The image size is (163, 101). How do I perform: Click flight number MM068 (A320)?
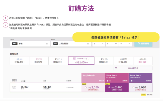click(x=14, y=87)
